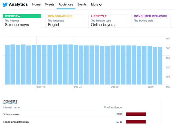Viewport: 174px width, 125px height.
Task: Switch to the Demographics tab
Action: click(65, 21)
